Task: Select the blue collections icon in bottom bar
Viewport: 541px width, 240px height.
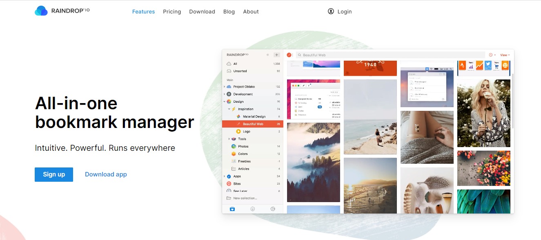Action: point(232,209)
